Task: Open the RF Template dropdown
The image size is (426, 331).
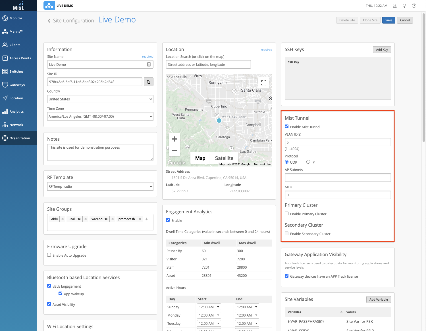Action: point(100,186)
